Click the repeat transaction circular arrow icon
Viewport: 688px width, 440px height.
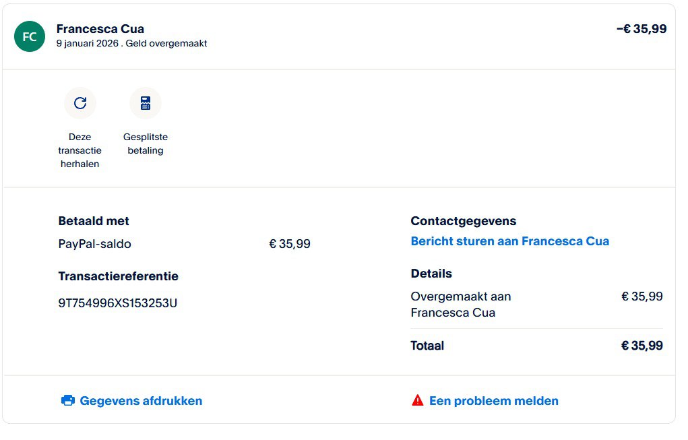coord(80,103)
